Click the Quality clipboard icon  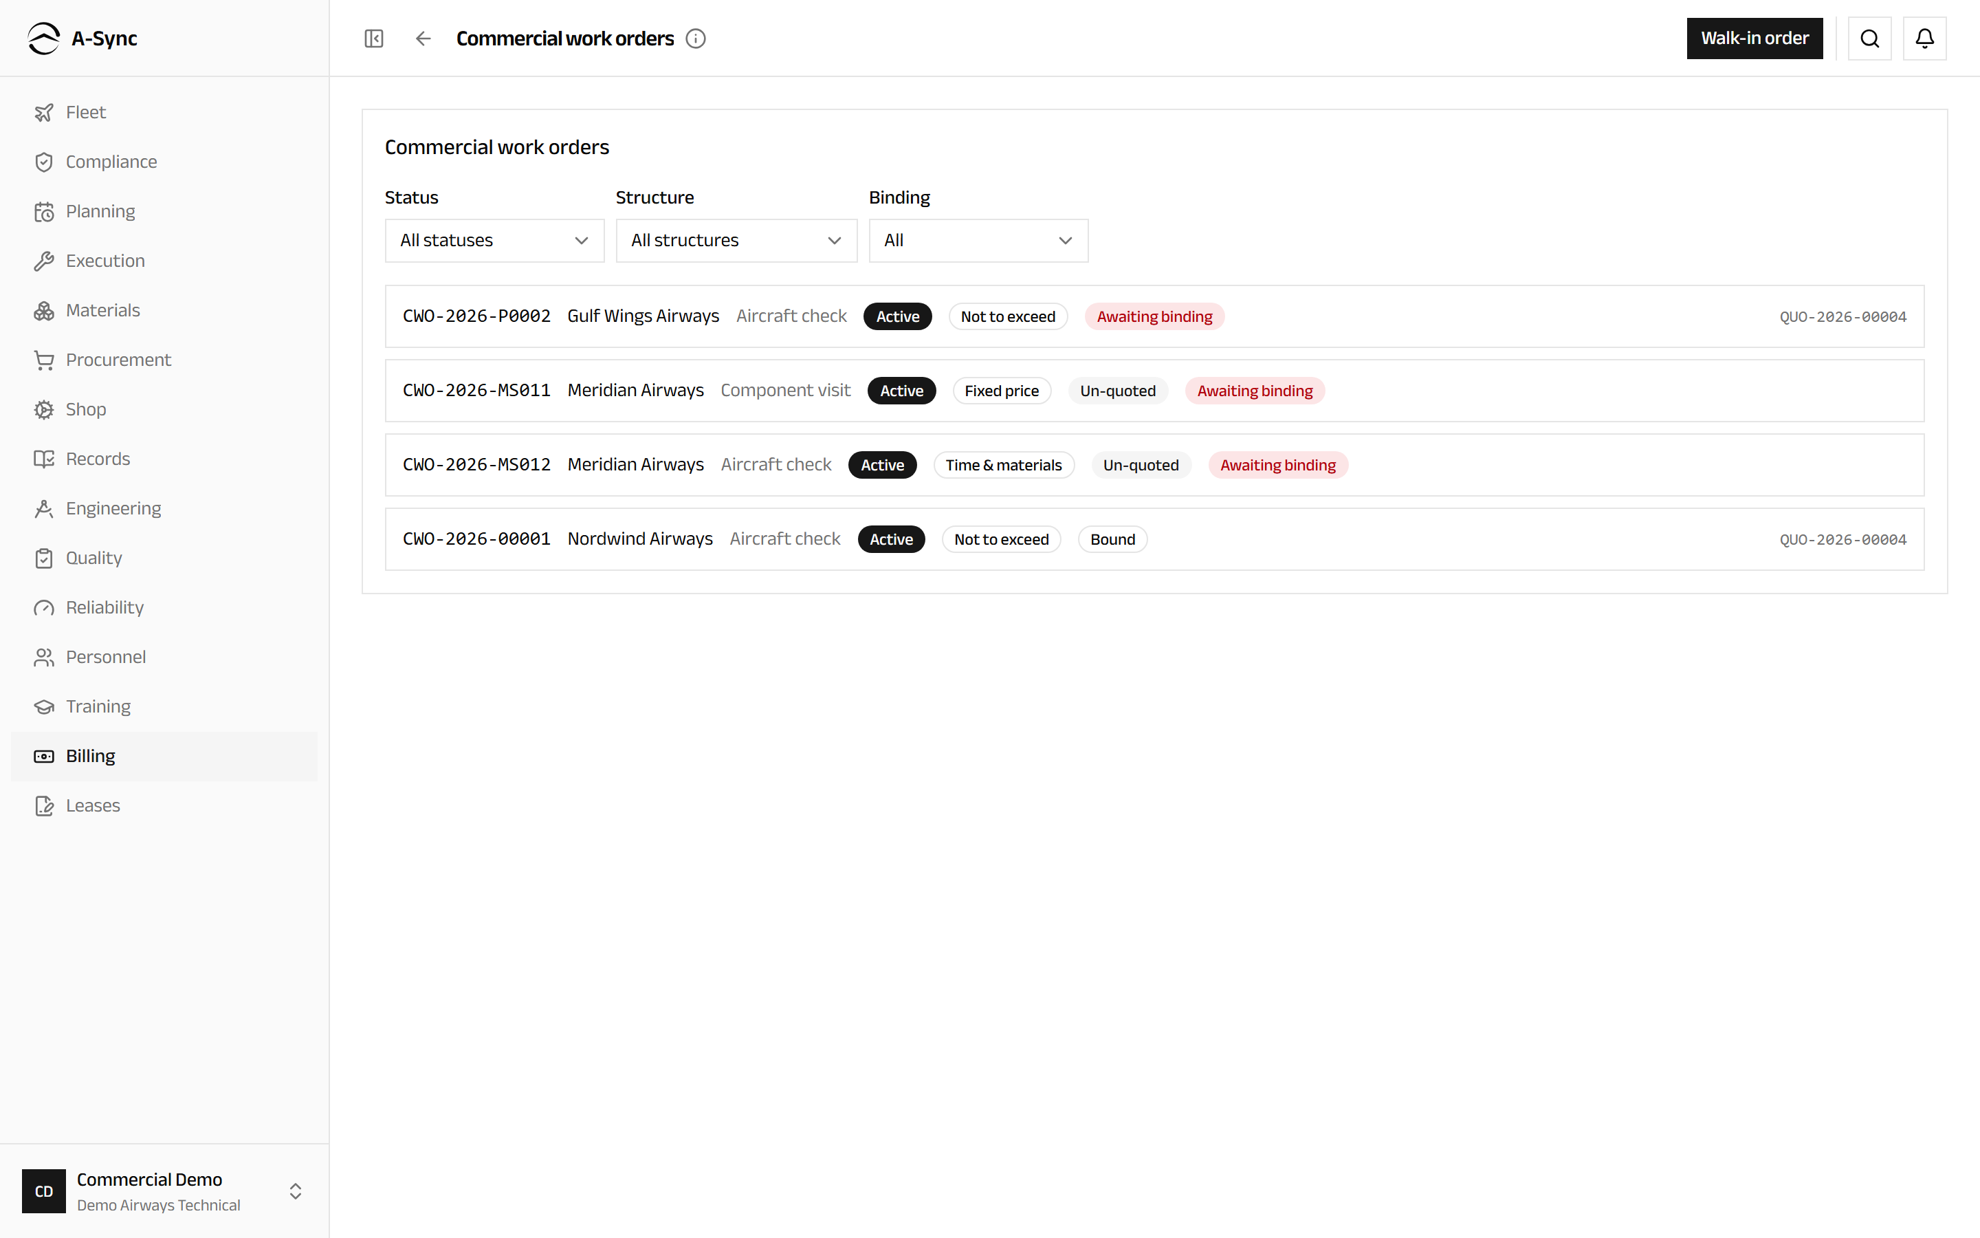click(x=44, y=558)
